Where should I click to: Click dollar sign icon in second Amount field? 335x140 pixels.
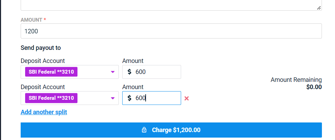129,98
